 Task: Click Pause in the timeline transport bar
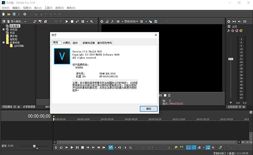coord(77,147)
